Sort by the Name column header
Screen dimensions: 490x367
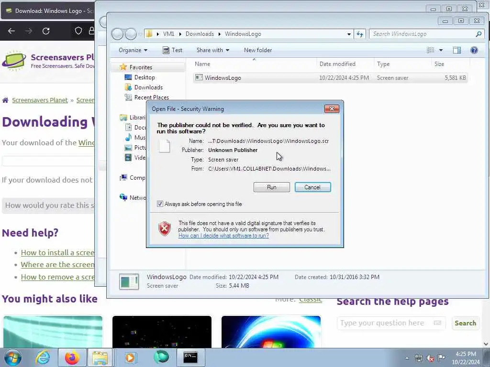pyautogui.click(x=202, y=64)
